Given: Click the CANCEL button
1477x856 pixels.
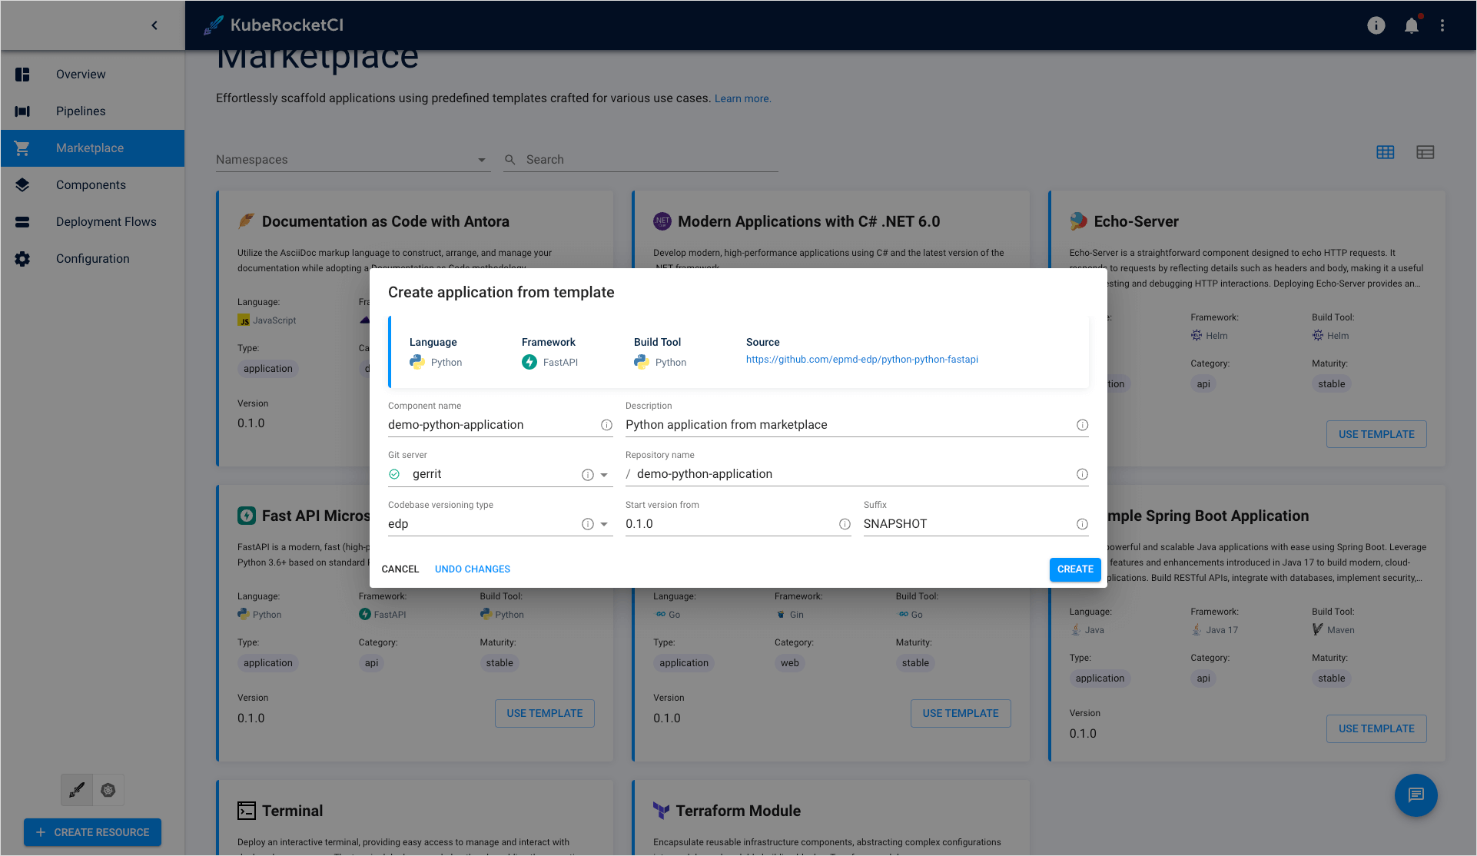Looking at the screenshot, I should (x=403, y=569).
